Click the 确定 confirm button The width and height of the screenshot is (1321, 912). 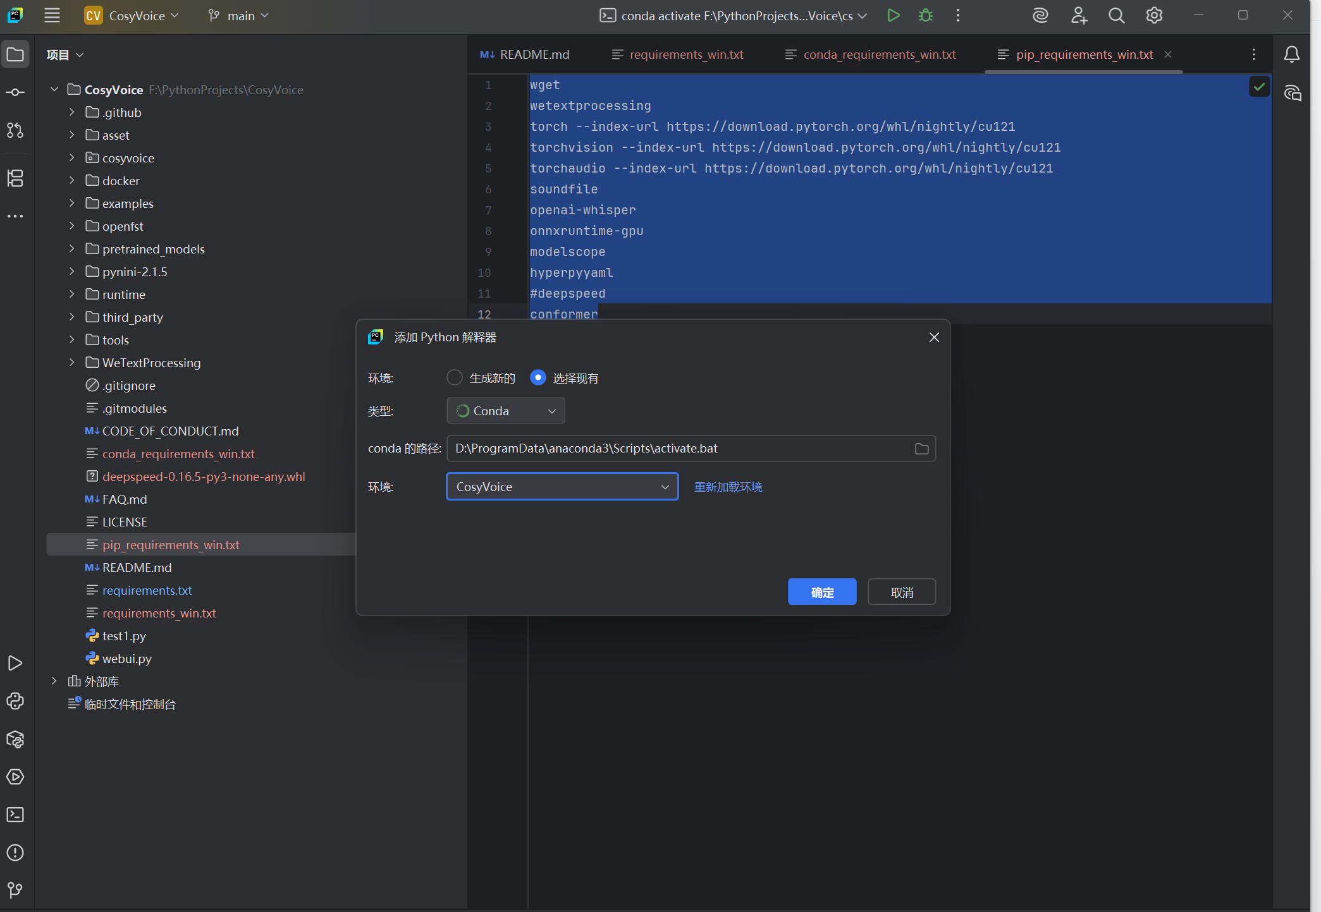click(821, 592)
